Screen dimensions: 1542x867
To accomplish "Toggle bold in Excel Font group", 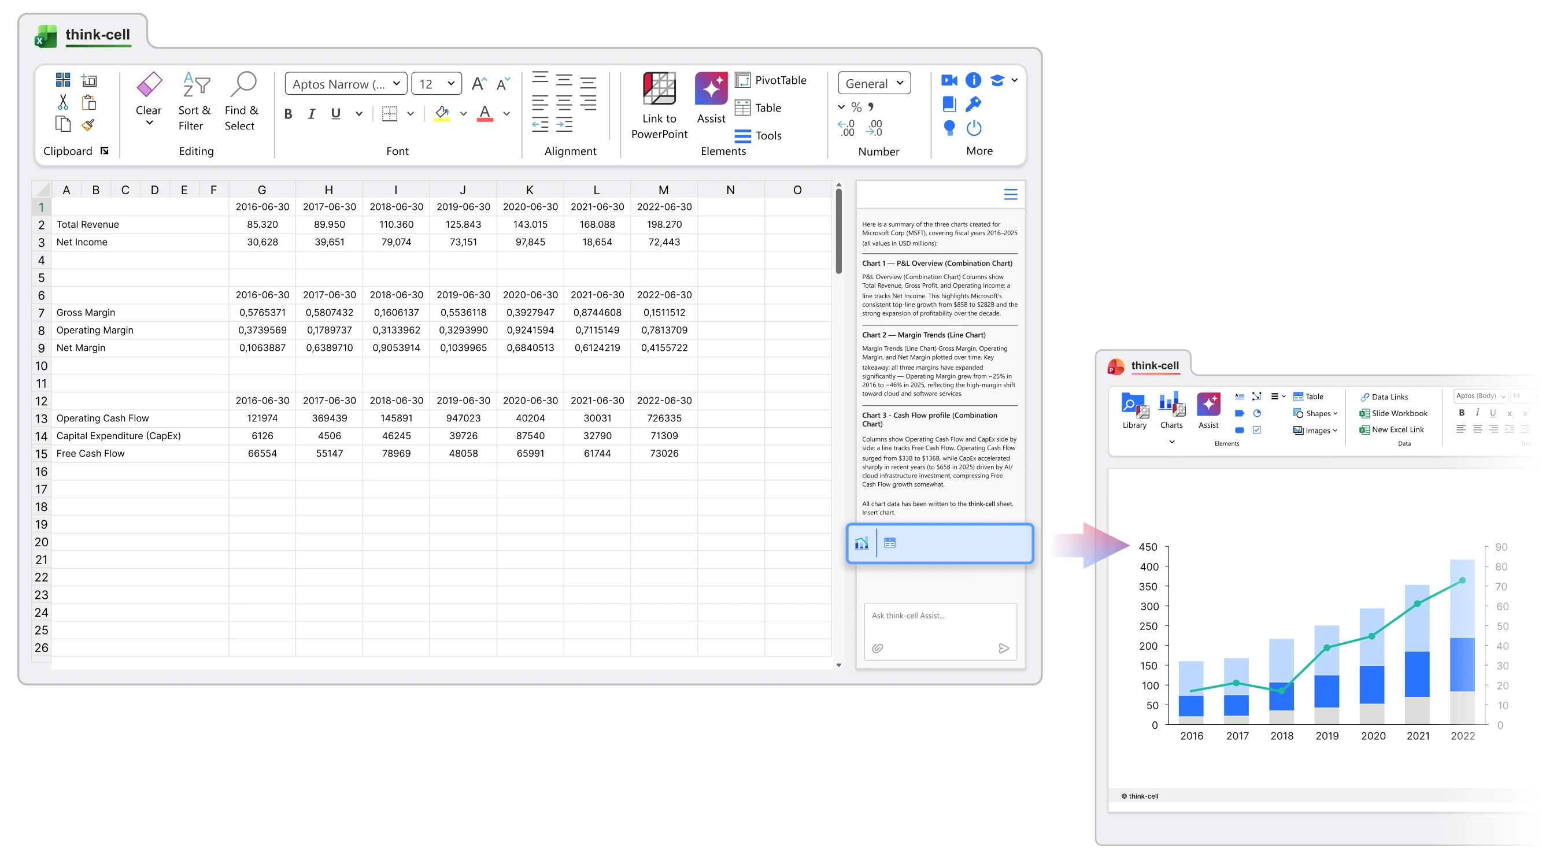I will click(x=288, y=114).
